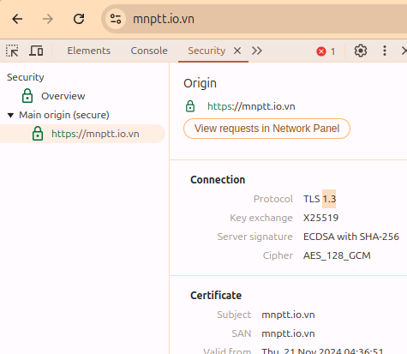The image size is (407, 354).
Task: Show more DevTools tabs via double chevron
Action: tap(257, 51)
